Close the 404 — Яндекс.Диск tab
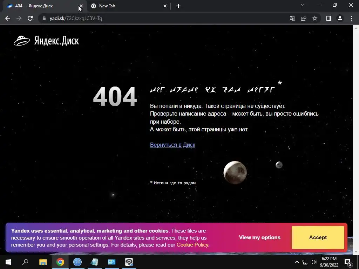The height and width of the screenshot is (269, 359). [x=81, y=6]
